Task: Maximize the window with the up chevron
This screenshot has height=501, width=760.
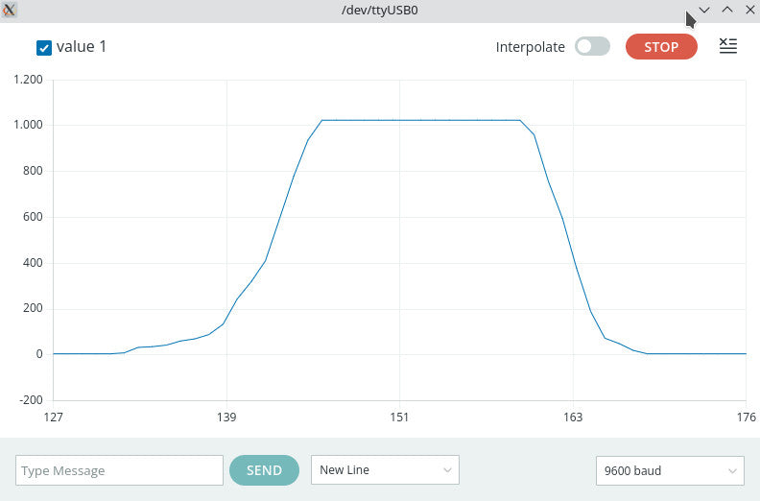Action: point(727,10)
